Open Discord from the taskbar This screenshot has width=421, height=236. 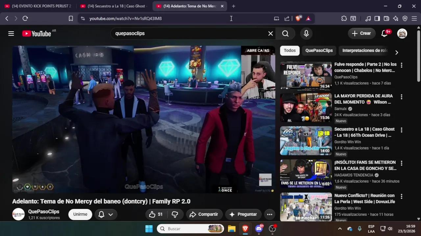point(259,228)
